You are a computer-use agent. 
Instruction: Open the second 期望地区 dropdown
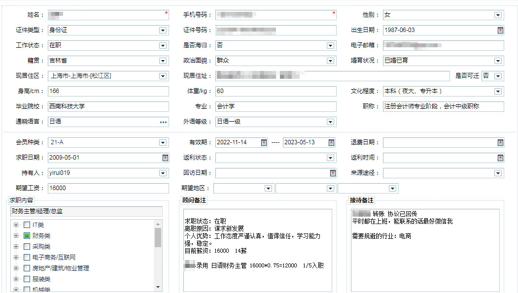[330, 189]
